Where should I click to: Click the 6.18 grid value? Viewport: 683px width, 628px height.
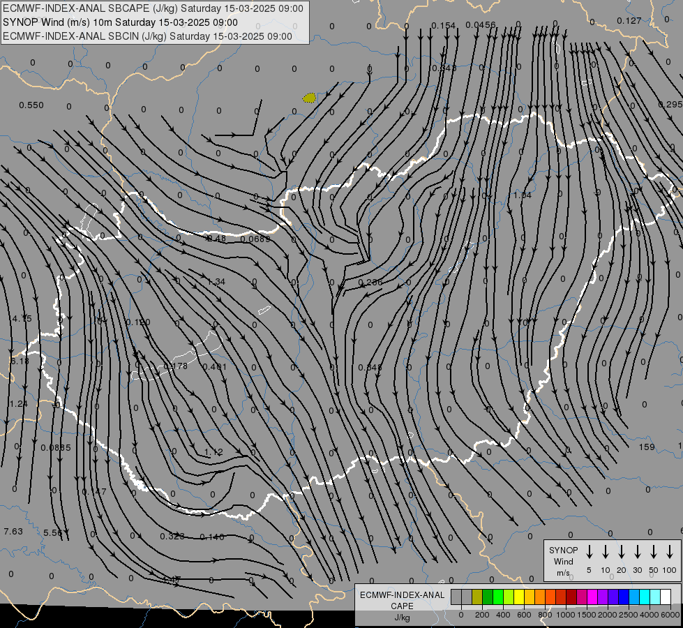20,361
